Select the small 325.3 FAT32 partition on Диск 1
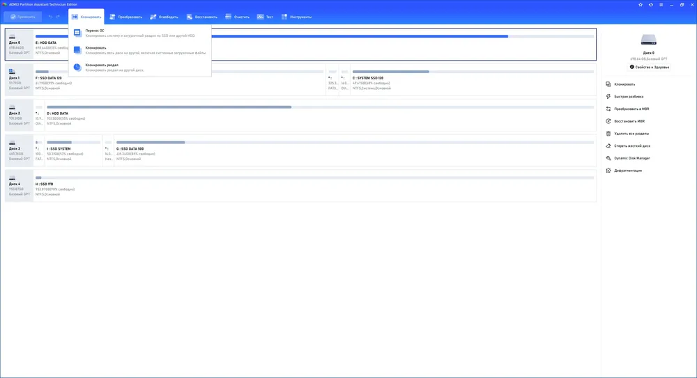This screenshot has width=697, height=378. tap(332, 80)
